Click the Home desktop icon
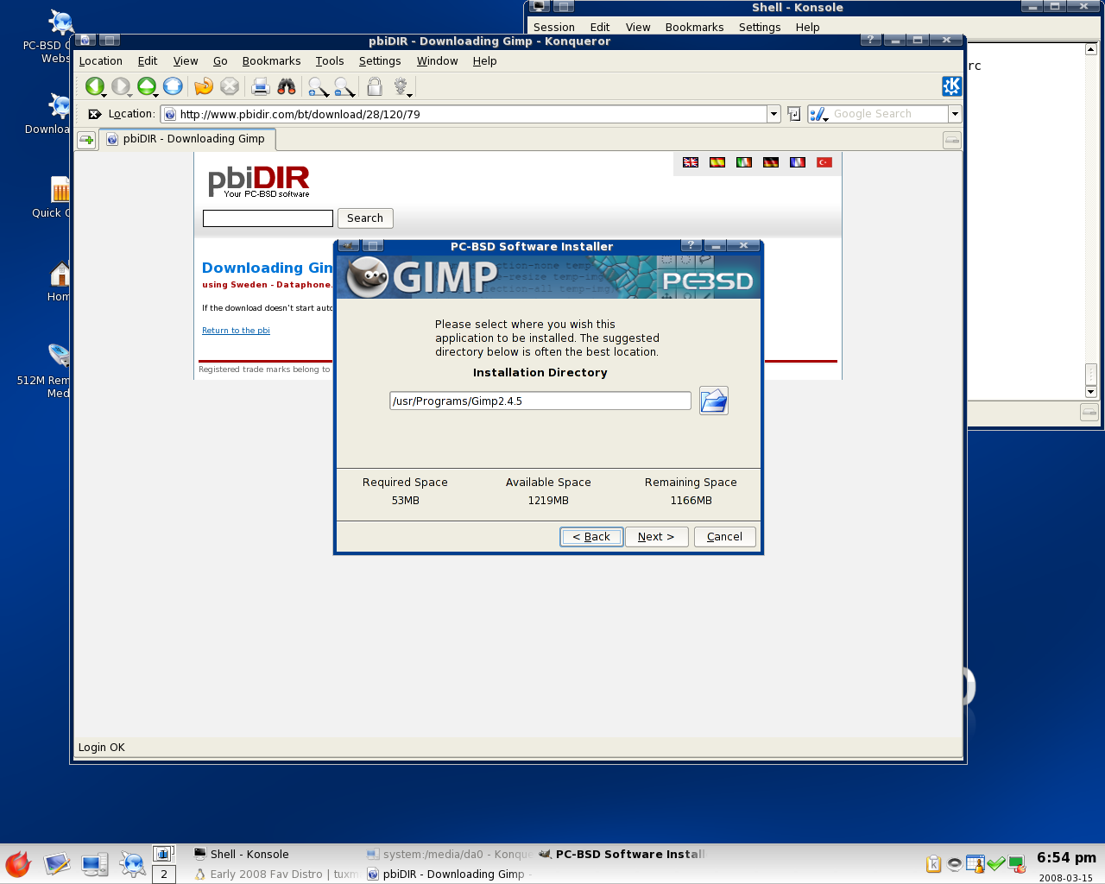The width and height of the screenshot is (1105, 884). 59,281
